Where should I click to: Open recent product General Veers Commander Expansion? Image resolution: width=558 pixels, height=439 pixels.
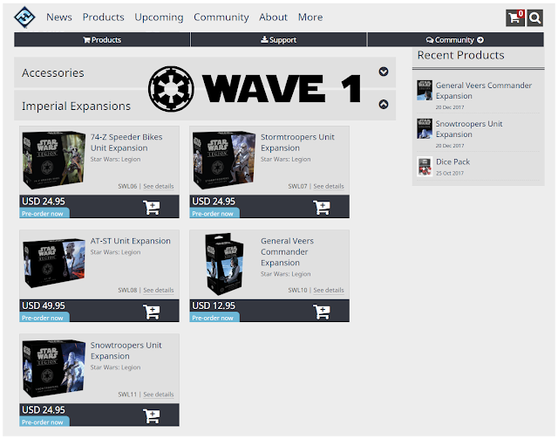[484, 91]
